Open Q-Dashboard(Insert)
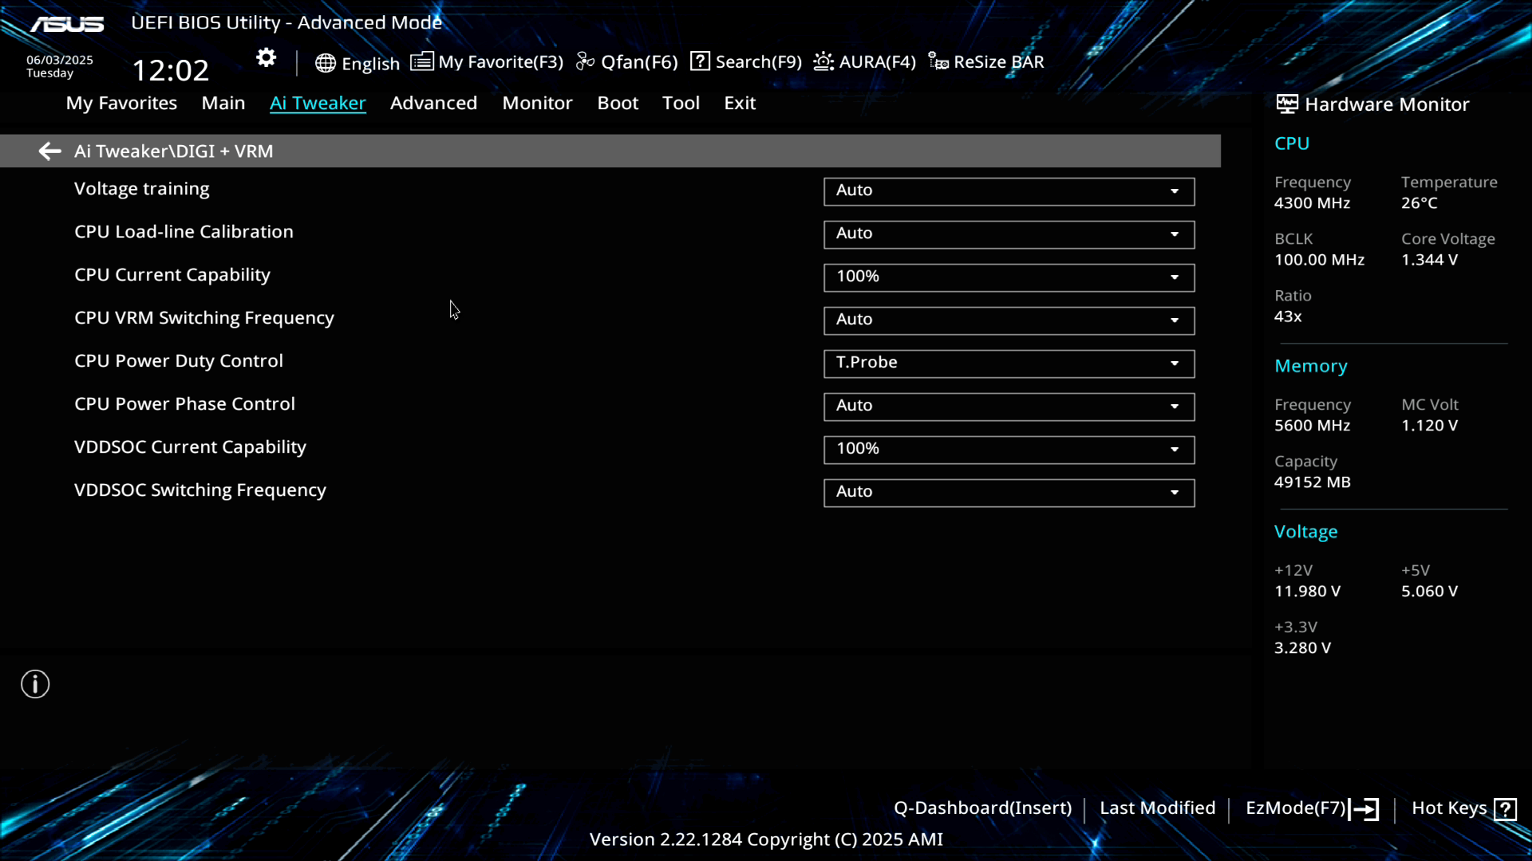 click(982, 808)
